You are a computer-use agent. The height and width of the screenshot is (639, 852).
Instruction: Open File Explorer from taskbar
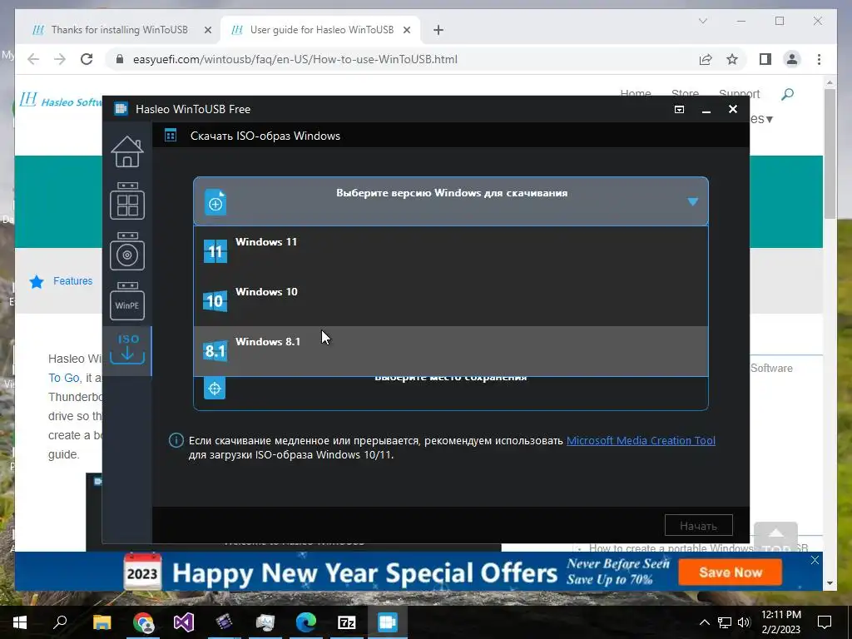click(102, 622)
